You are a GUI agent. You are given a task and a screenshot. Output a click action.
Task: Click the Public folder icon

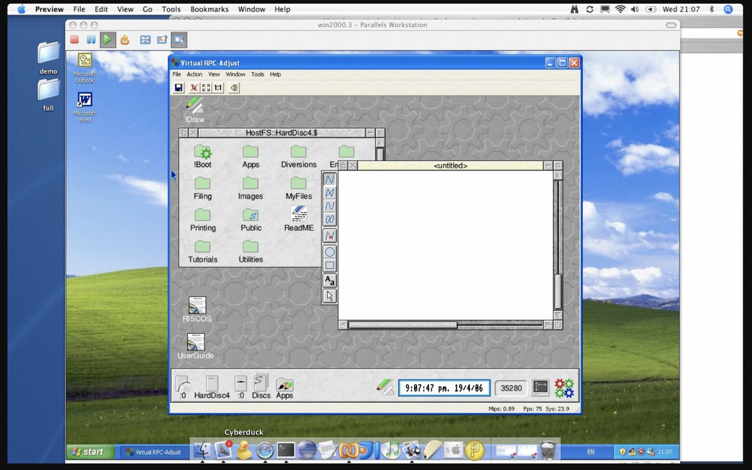[x=251, y=215]
